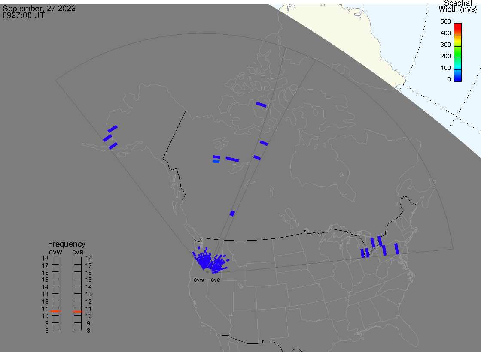Click the '500' label on color scale
This screenshot has width=481, height=352.
coord(445,21)
